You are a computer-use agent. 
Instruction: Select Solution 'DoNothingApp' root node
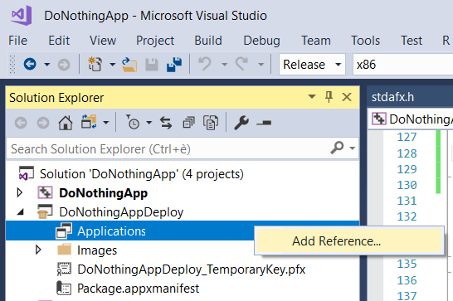click(x=142, y=174)
